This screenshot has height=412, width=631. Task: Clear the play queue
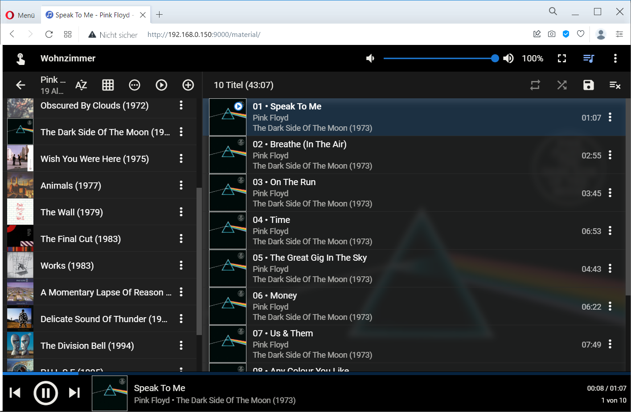615,85
